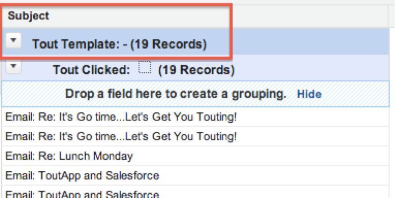Viewport: 395px width, 198px height.
Task: Open the second 'It's Go time' email row
Action: point(122,137)
